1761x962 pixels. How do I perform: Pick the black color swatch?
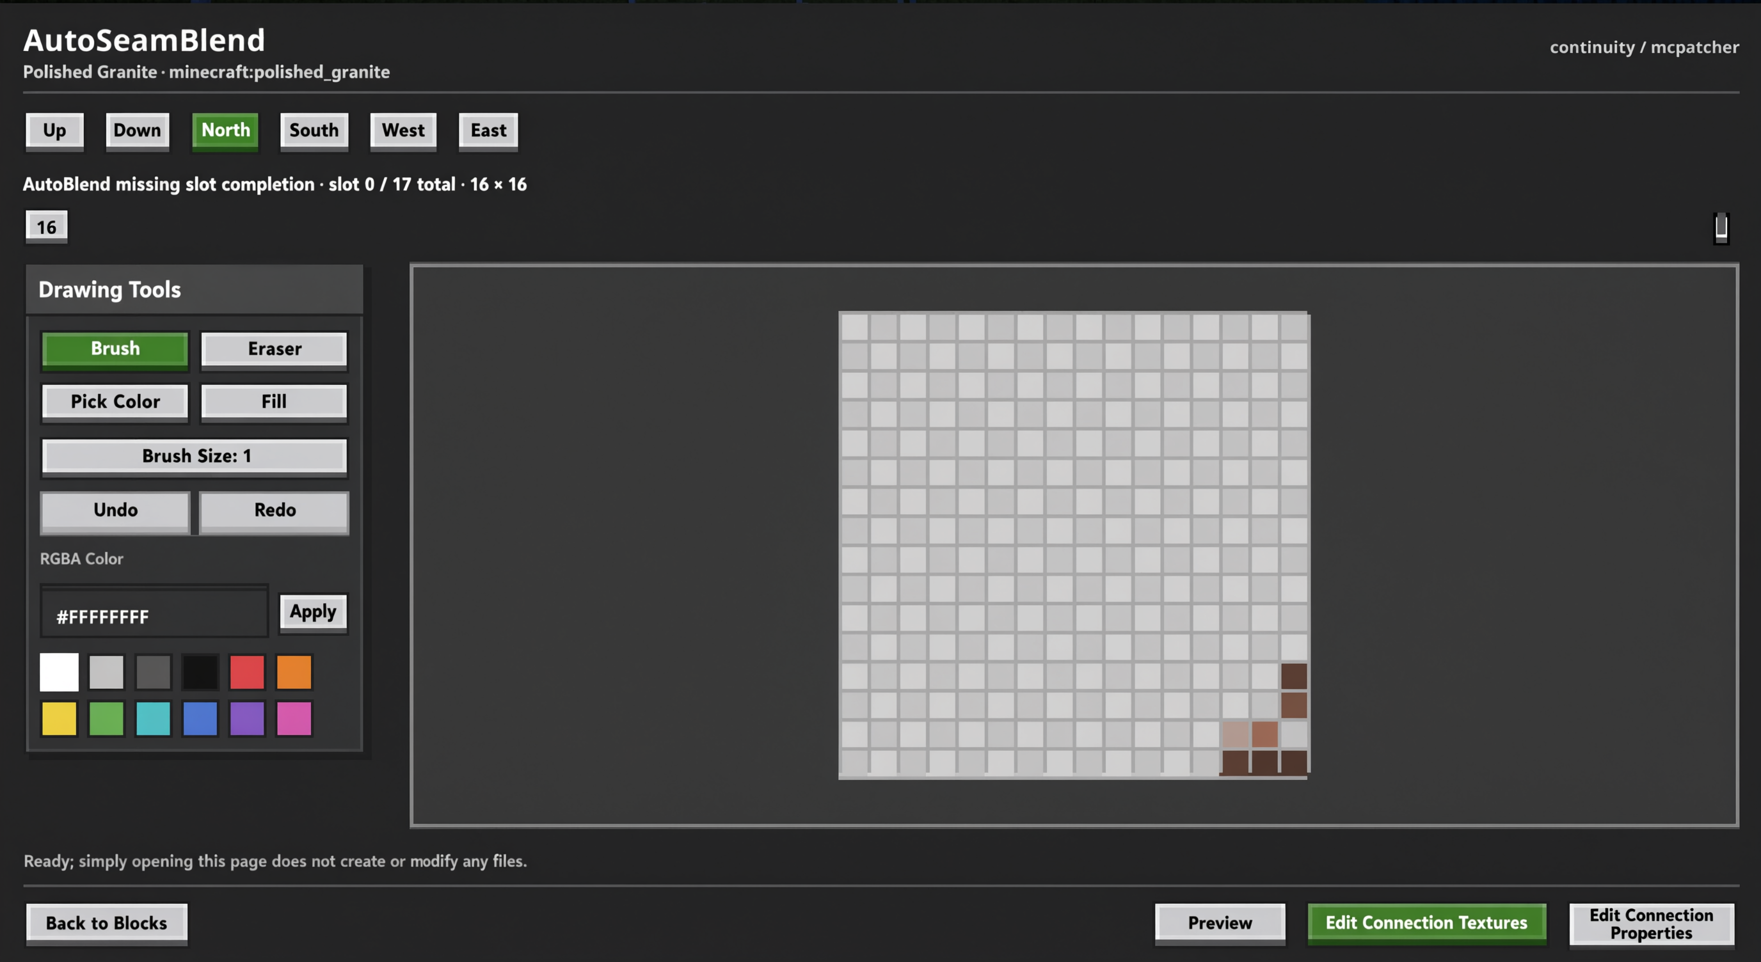point(200,672)
